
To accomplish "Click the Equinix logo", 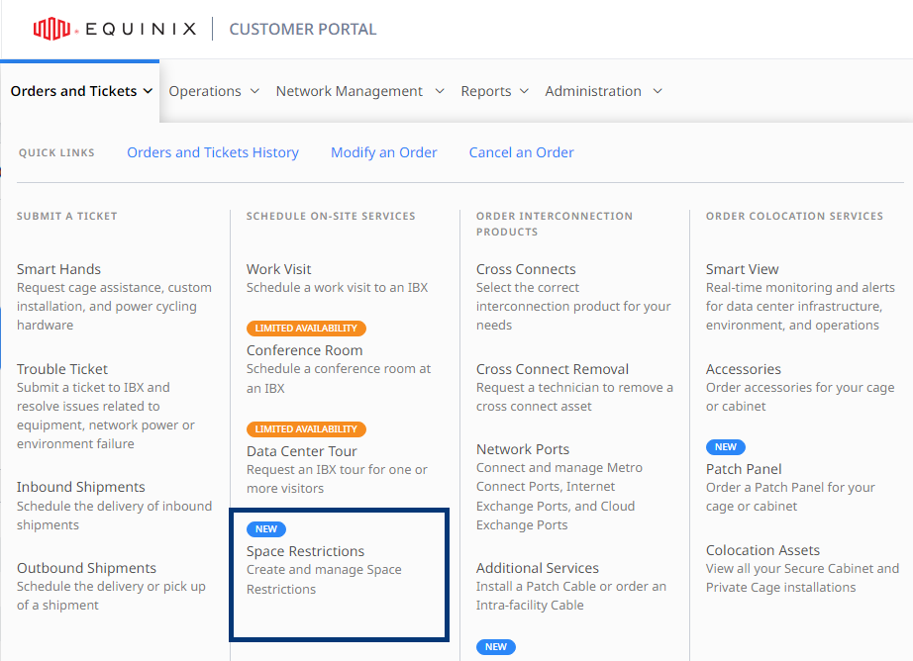I will pos(115,29).
